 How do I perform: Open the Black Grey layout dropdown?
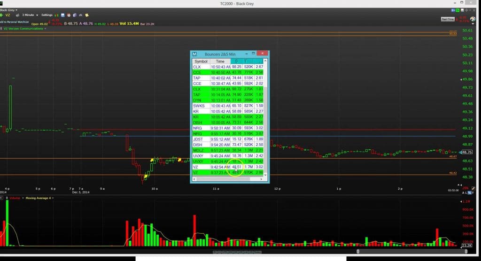tap(8, 10)
